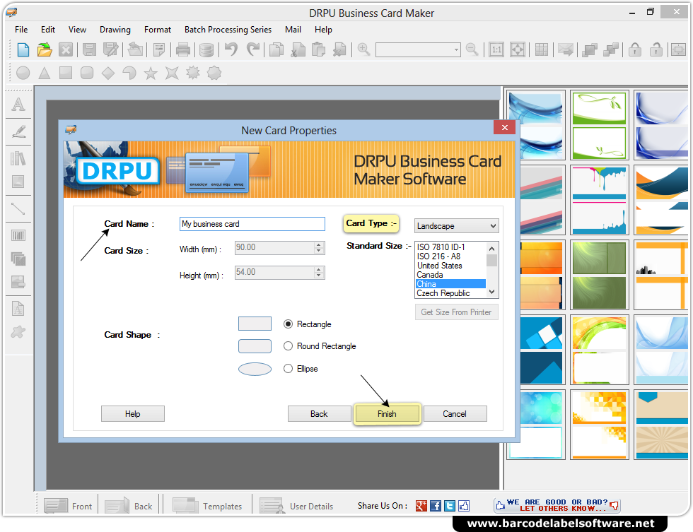Click the New document icon in toolbar
The height and width of the screenshot is (532, 693).
click(23, 50)
